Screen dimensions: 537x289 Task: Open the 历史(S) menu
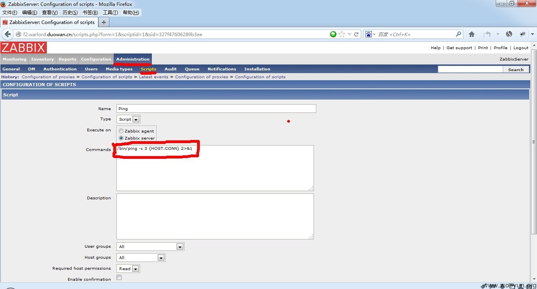(70, 13)
